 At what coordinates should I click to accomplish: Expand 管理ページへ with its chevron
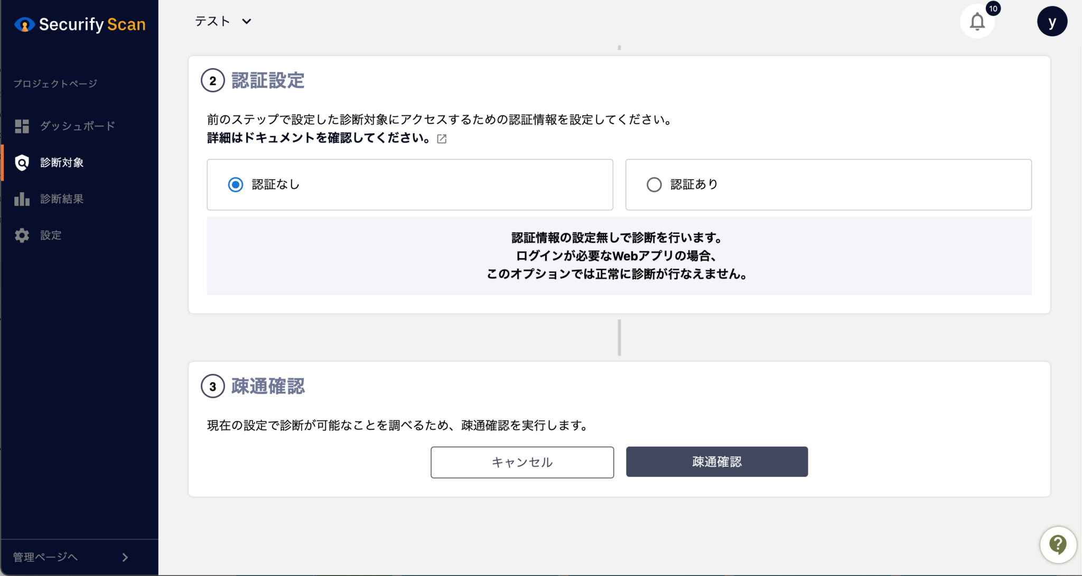point(125,557)
